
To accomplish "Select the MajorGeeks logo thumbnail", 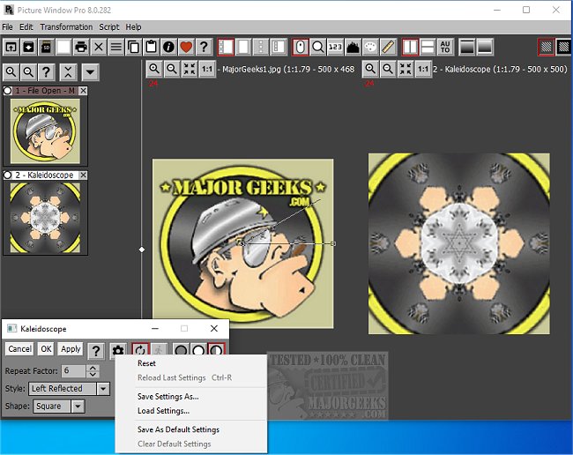I will [x=45, y=131].
